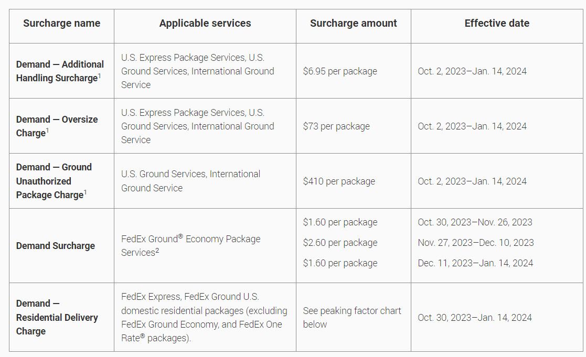Click the "$410 per package" amount
The width and height of the screenshot is (586, 357).
[x=339, y=181]
